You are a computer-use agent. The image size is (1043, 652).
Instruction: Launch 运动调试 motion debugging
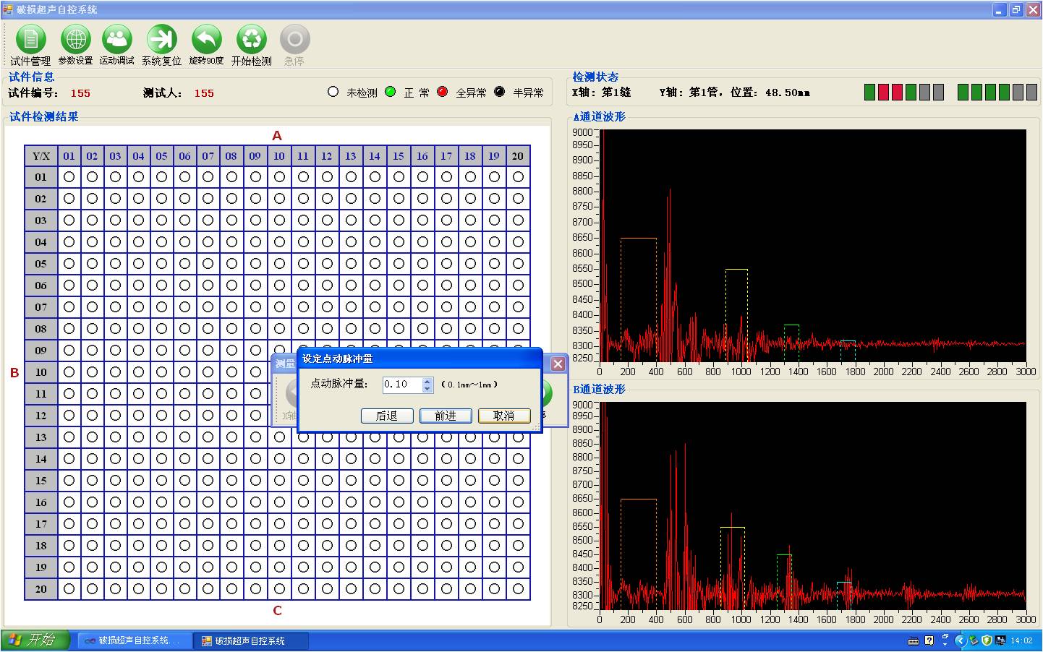[117, 40]
